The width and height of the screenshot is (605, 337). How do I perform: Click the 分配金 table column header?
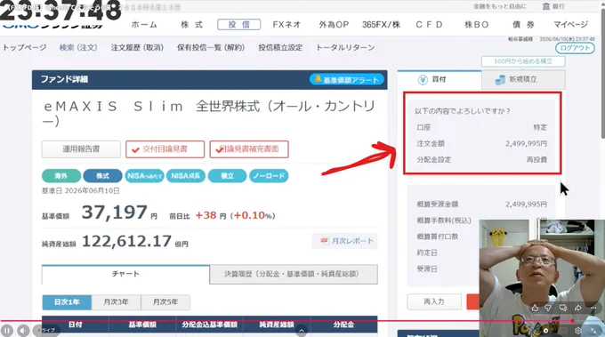(343, 325)
